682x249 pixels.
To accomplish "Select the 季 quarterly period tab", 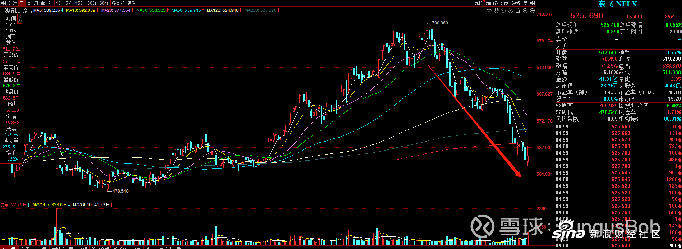I will tap(43, 3).
